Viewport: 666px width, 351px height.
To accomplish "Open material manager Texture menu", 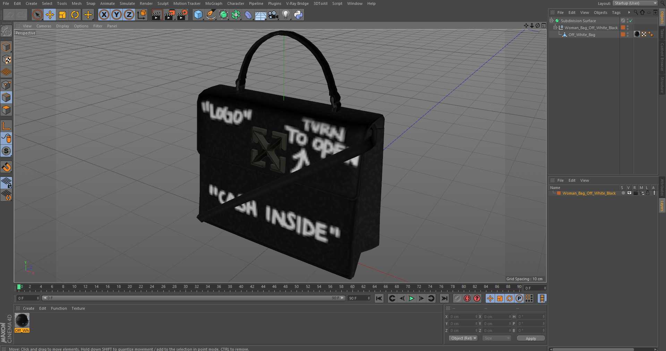I will (x=78, y=308).
